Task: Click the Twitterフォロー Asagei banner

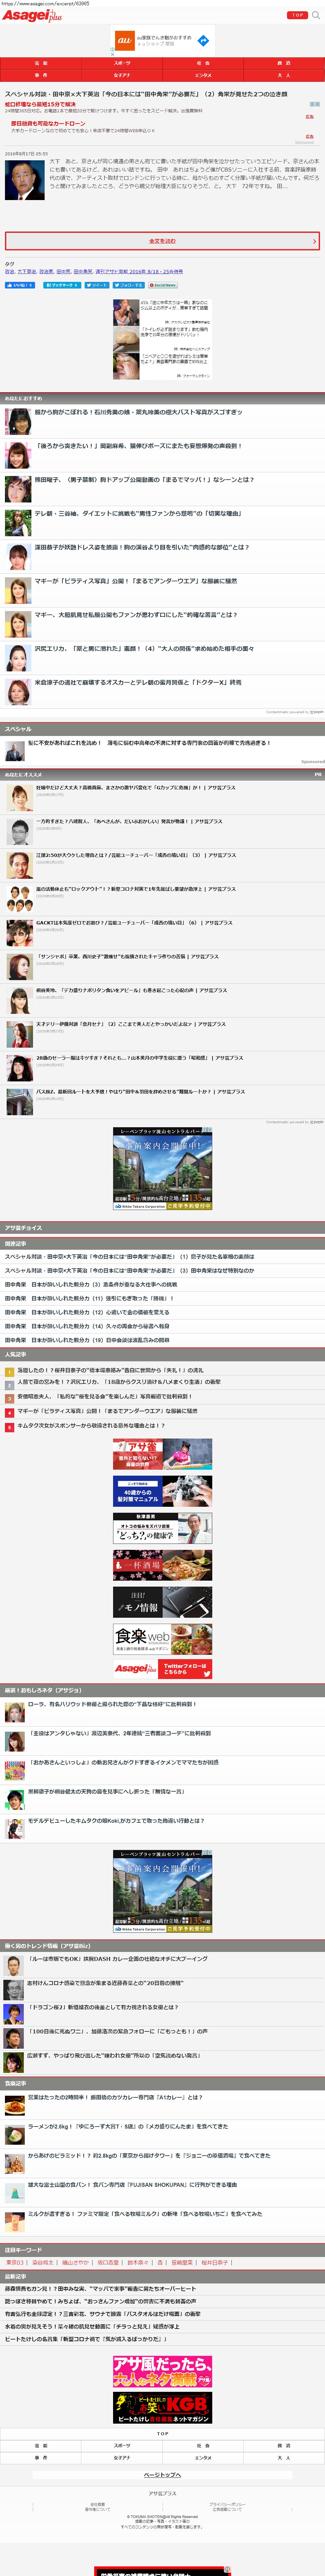Action: pyautogui.click(x=163, y=1669)
